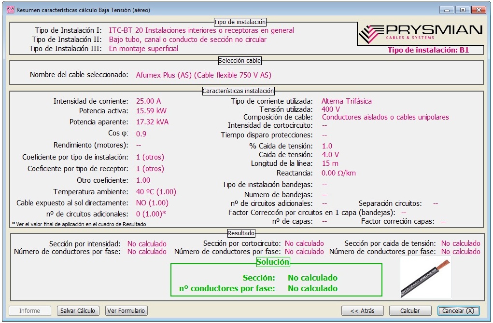Click the 'Otro coeficiente' value '1.00'
Image resolution: width=493 pixels, height=323 pixels.
point(143,180)
